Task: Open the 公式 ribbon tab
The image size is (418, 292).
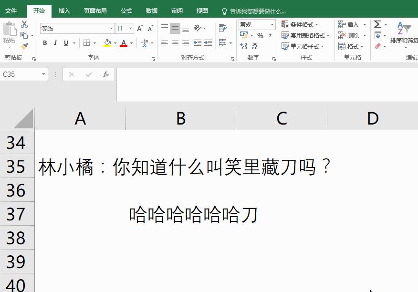Action: click(x=126, y=10)
